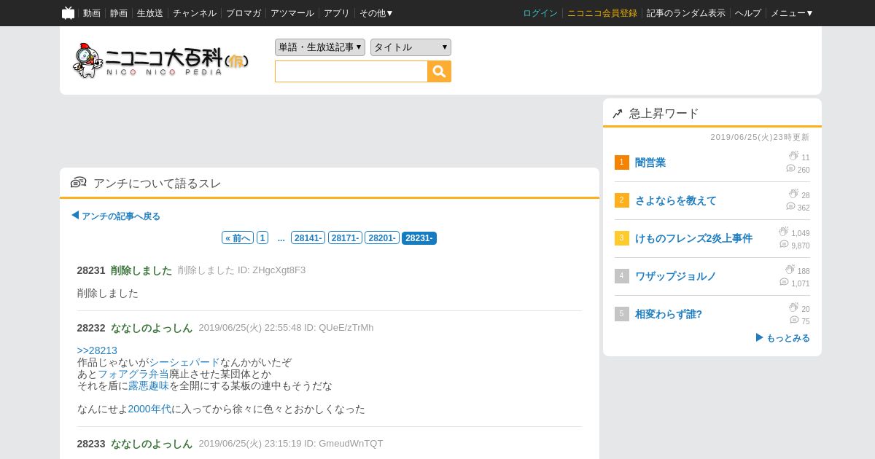
Task: Click the « 前へ pagination button
Action: point(238,238)
